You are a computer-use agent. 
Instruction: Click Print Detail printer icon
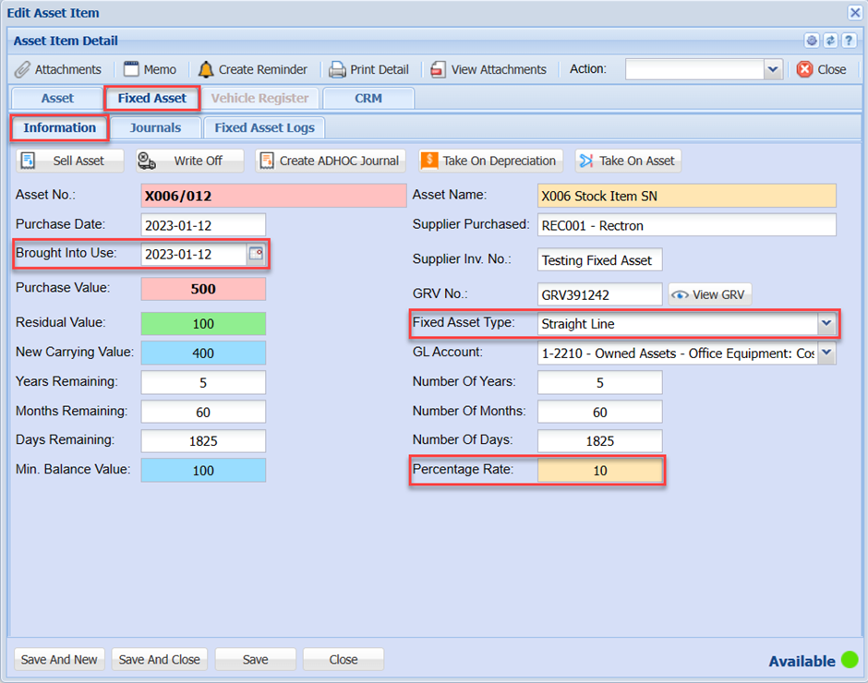tap(338, 69)
